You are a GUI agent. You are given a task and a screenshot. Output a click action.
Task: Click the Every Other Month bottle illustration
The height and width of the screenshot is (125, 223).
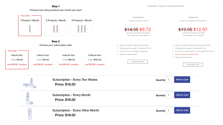pyautogui.click(x=30, y=114)
